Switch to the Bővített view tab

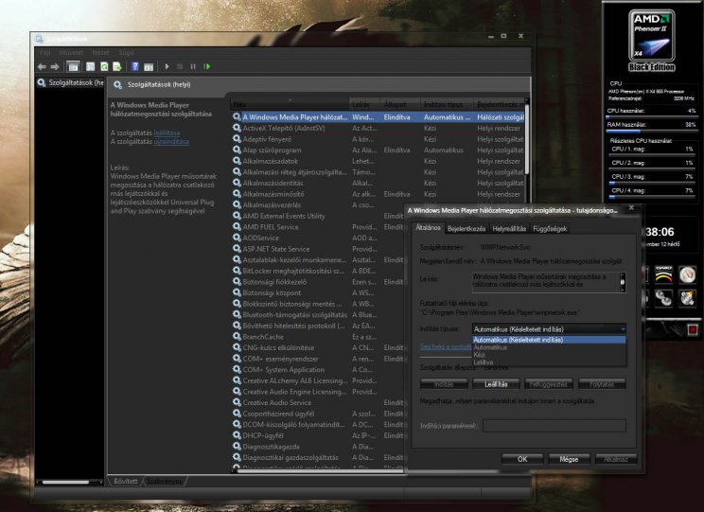click(x=126, y=481)
